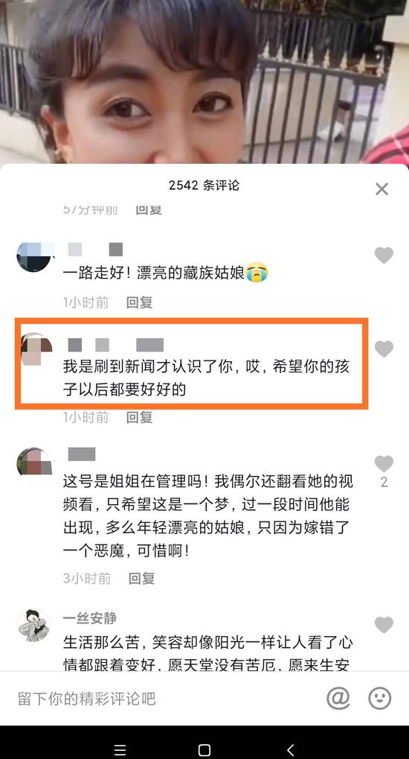Tap the Android recent apps menu icon
Image resolution: width=409 pixels, height=759 pixels.
(120, 750)
